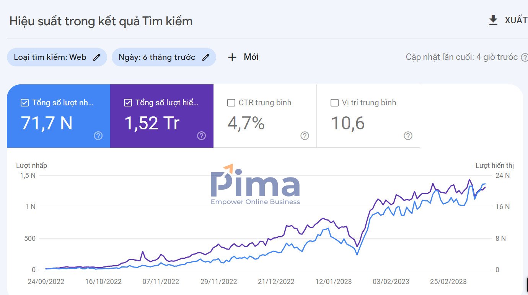
Task: Open help icon on average position card
Action: tap(408, 135)
